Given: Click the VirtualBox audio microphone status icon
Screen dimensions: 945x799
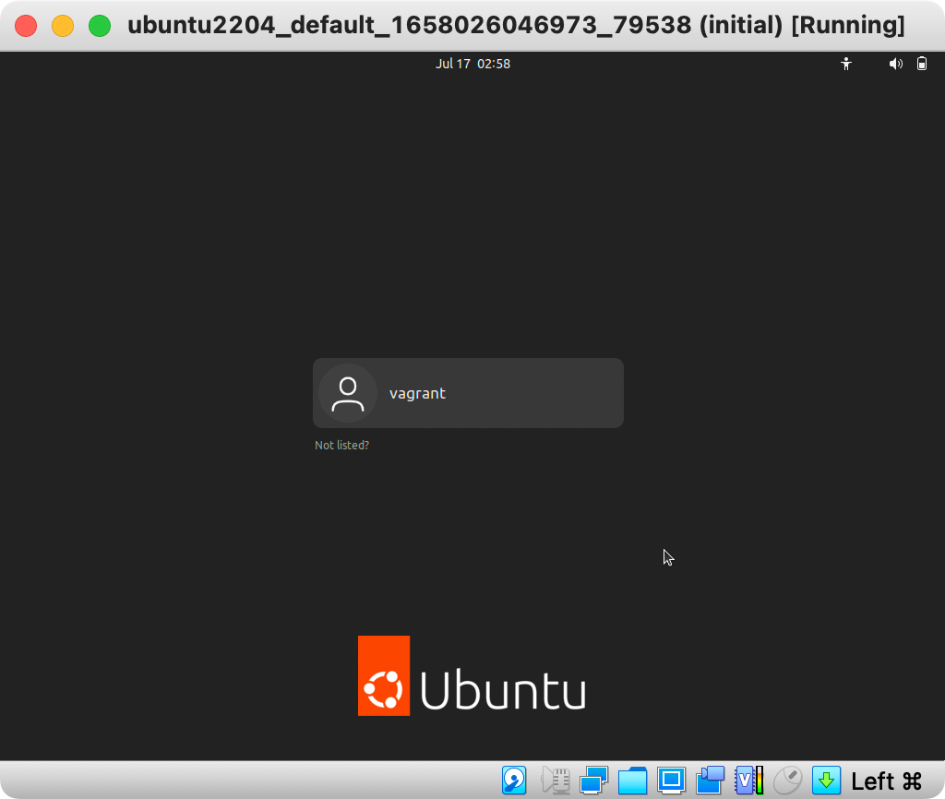Looking at the screenshot, I should click(x=556, y=781).
